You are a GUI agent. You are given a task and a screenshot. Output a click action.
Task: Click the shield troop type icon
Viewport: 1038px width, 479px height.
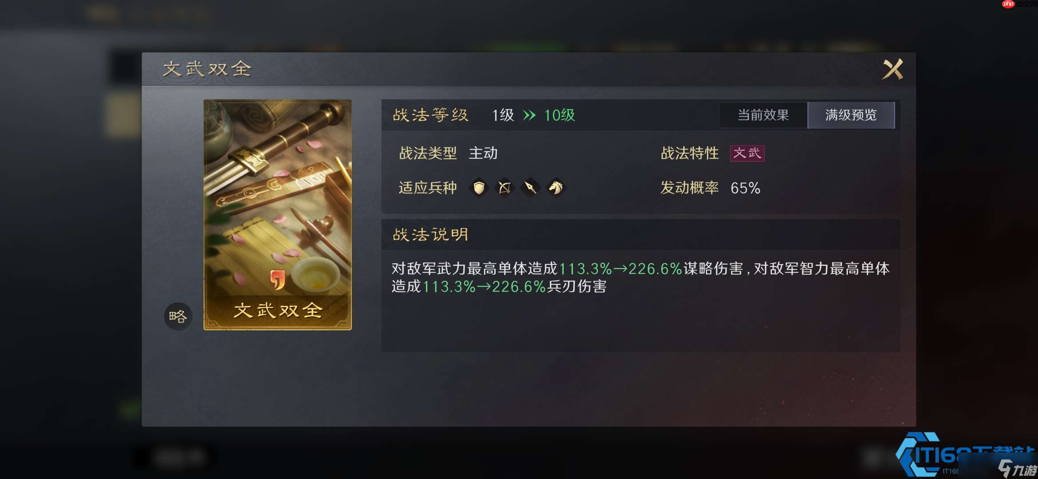click(479, 188)
